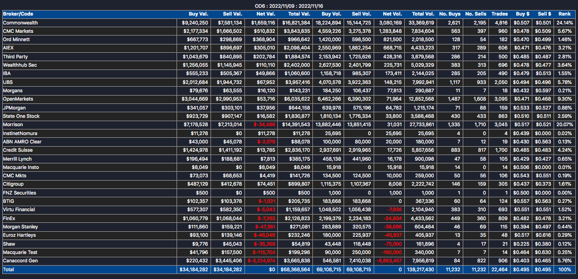Select the IBA broker name
Screen dimensions: 578x279
7,73
